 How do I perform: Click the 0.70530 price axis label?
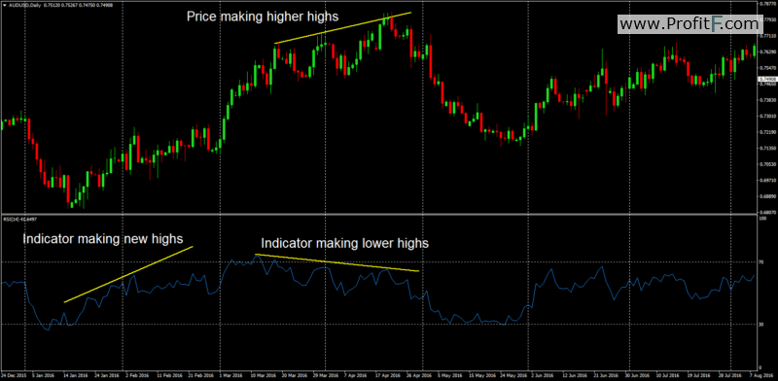point(768,163)
